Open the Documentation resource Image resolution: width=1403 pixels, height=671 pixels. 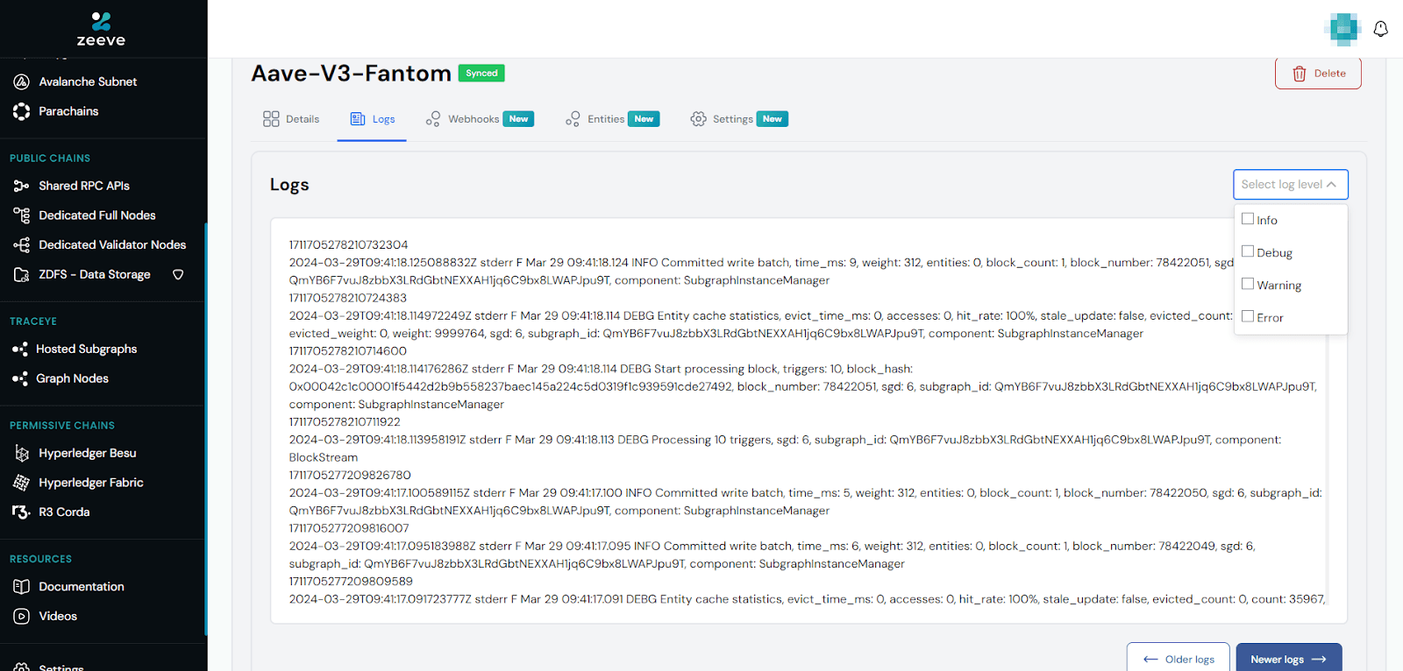point(82,587)
